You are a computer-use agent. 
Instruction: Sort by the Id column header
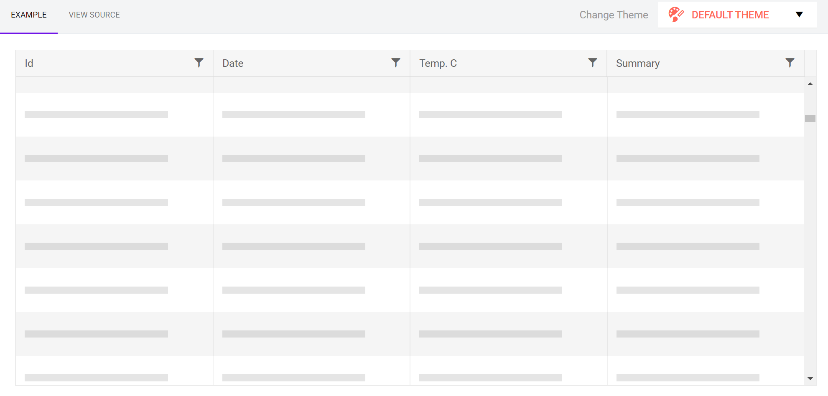point(29,63)
